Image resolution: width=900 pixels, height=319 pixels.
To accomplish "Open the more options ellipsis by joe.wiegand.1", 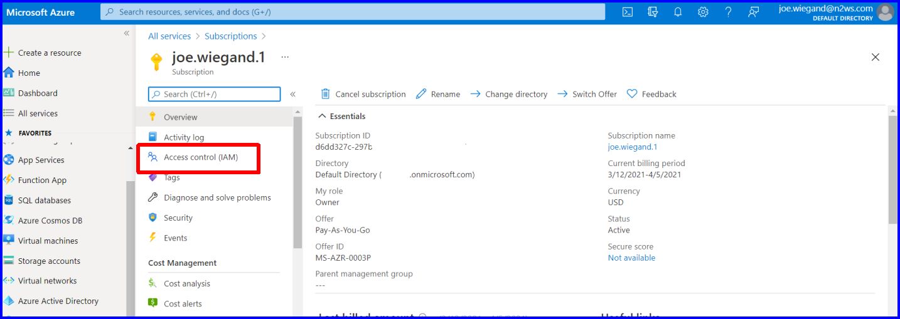I will pos(285,56).
